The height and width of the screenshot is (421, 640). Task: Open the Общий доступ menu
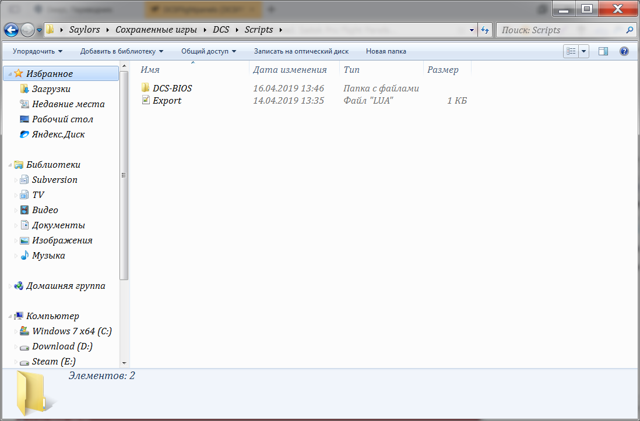[209, 51]
